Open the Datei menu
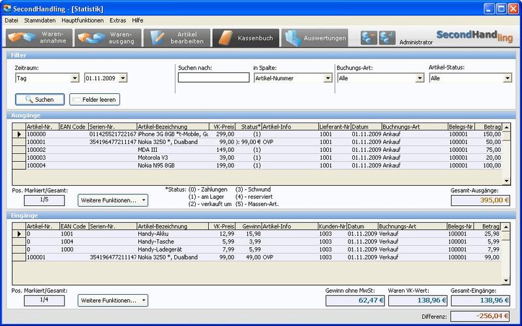This screenshot has height=326, width=522. (11, 20)
